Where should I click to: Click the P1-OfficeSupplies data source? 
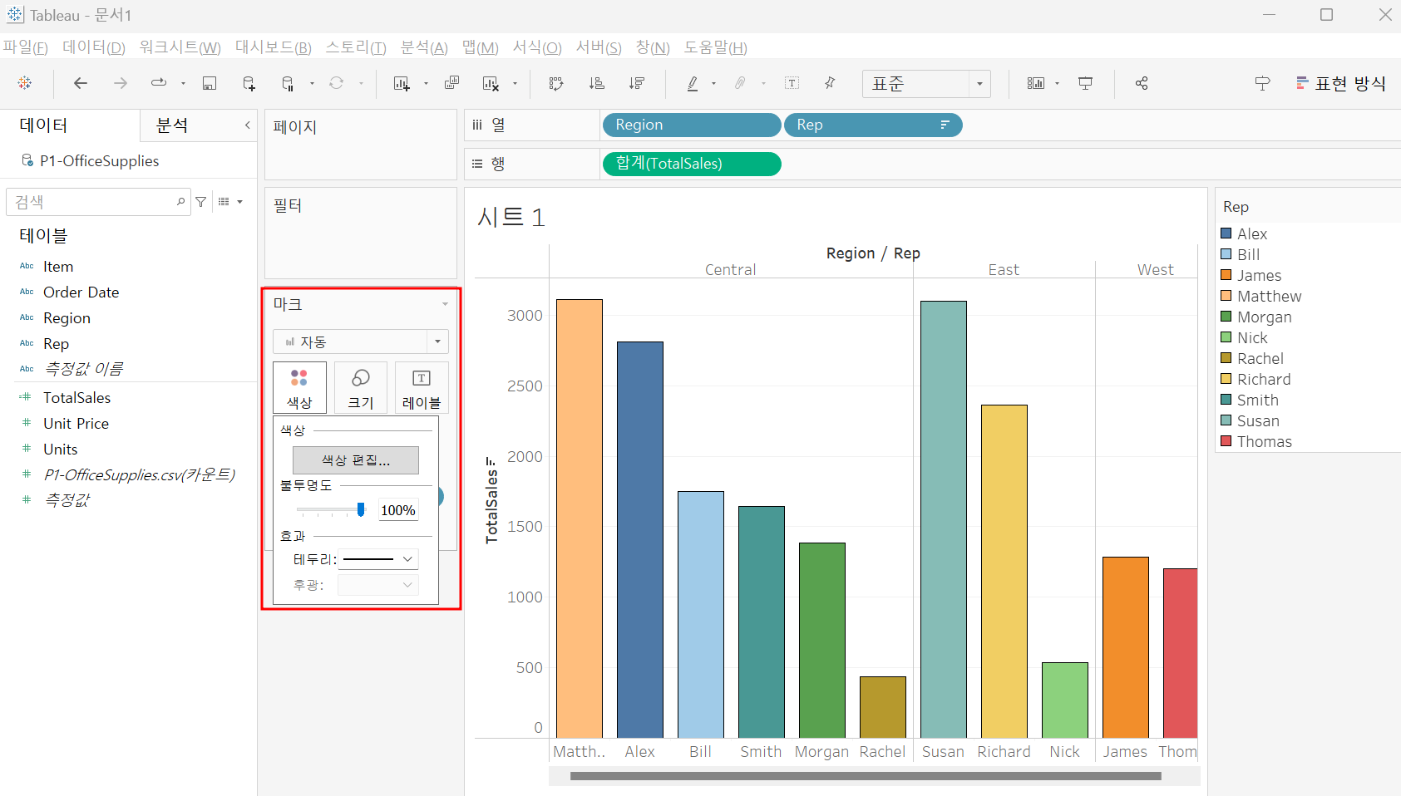pos(99,161)
